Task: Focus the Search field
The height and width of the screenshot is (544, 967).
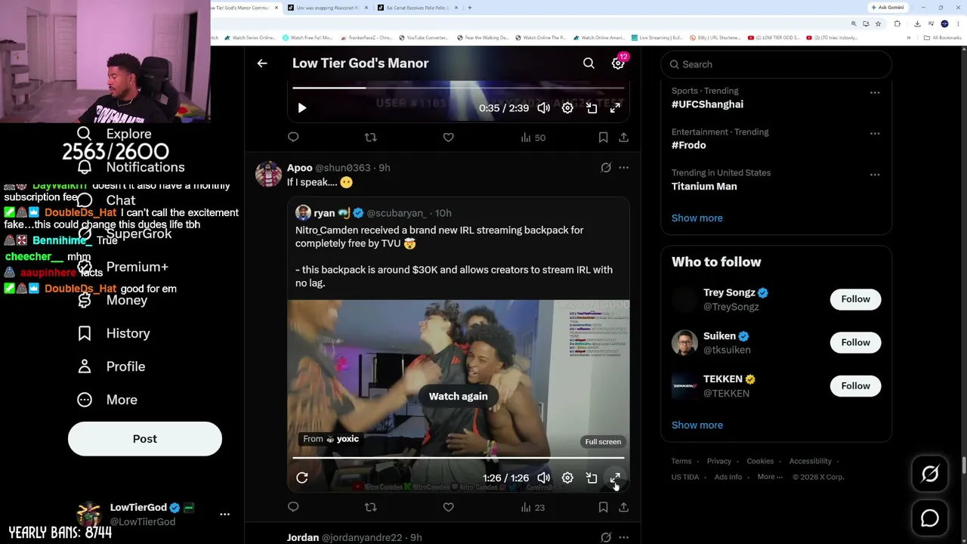Action: [x=776, y=64]
